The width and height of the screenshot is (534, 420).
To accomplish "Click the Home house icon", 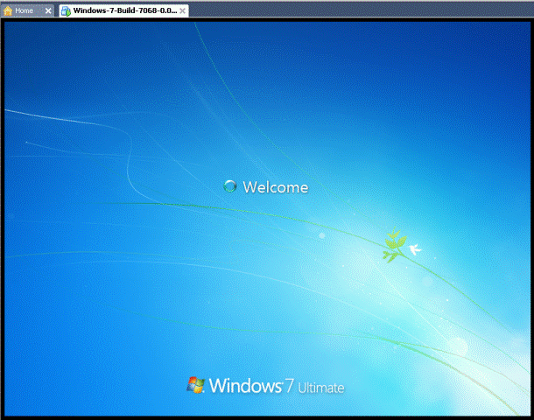I will 8,10.
